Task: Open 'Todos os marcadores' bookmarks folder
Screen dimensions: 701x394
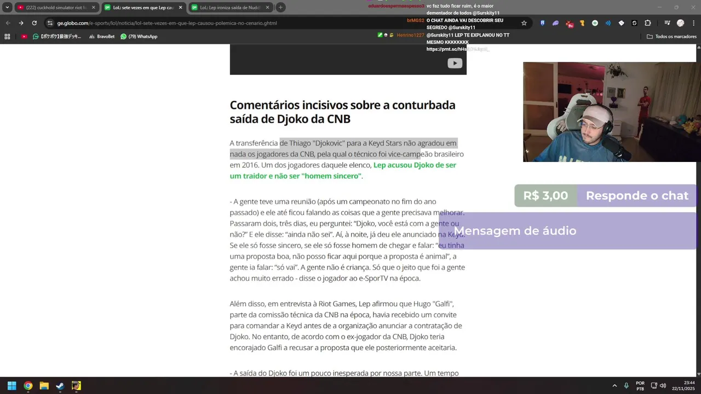Action: click(x=671, y=36)
